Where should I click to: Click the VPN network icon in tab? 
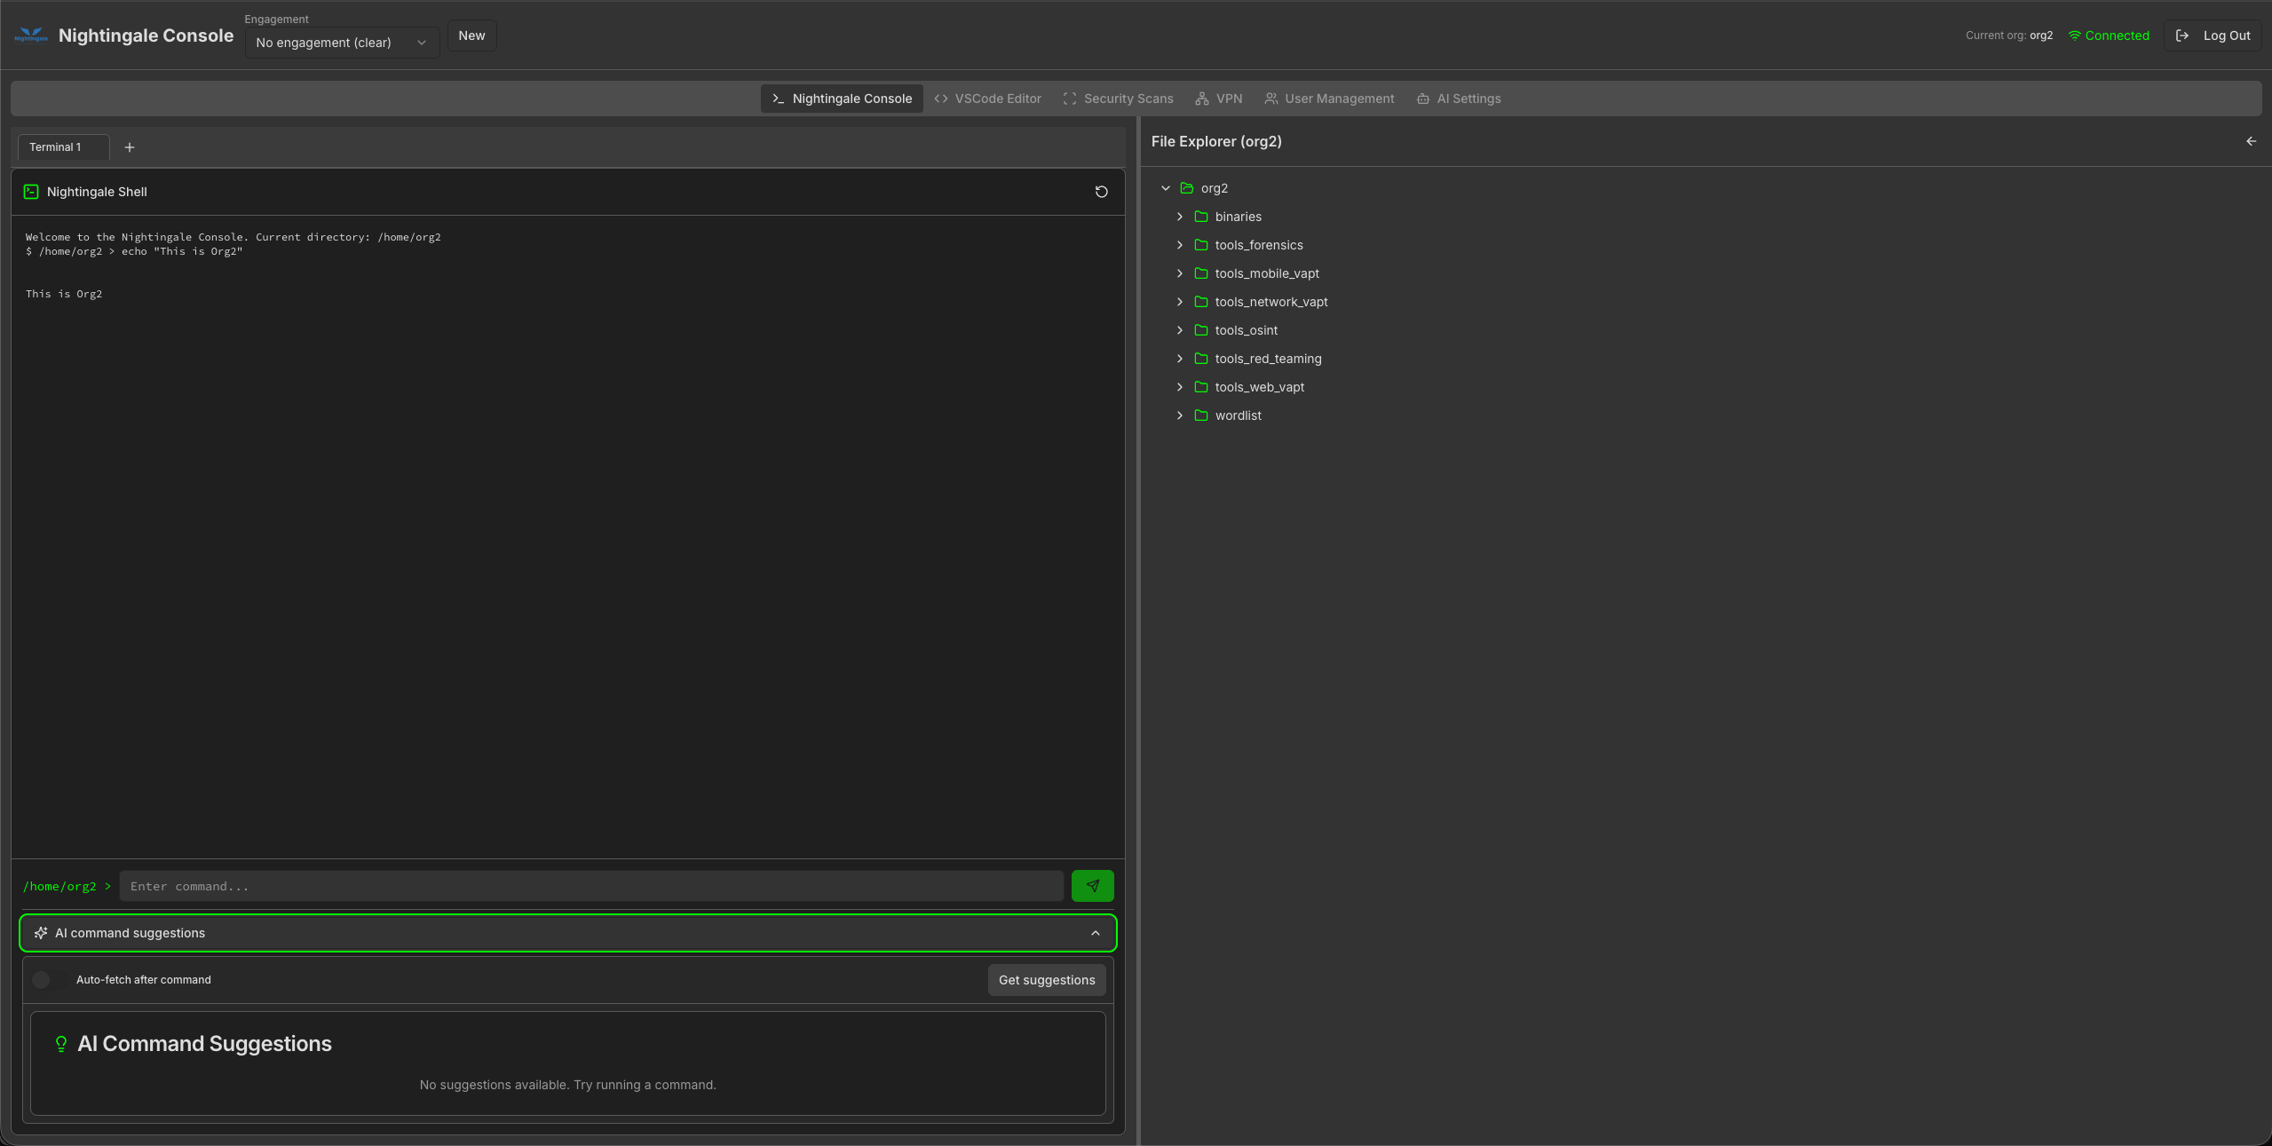[x=1202, y=99]
